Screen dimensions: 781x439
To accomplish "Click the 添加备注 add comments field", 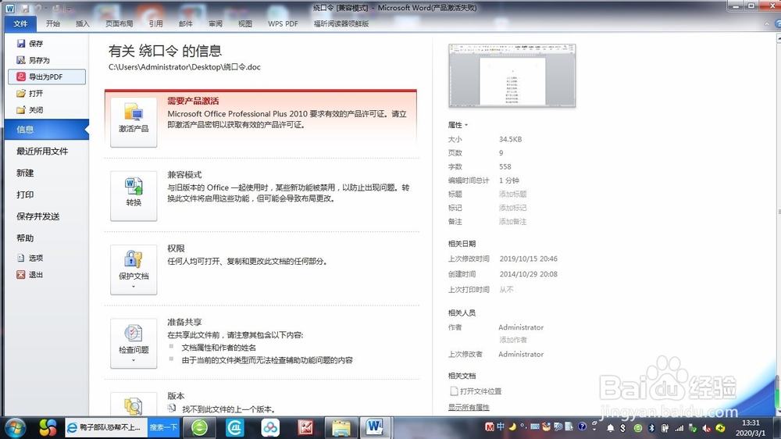I will pos(512,221).
